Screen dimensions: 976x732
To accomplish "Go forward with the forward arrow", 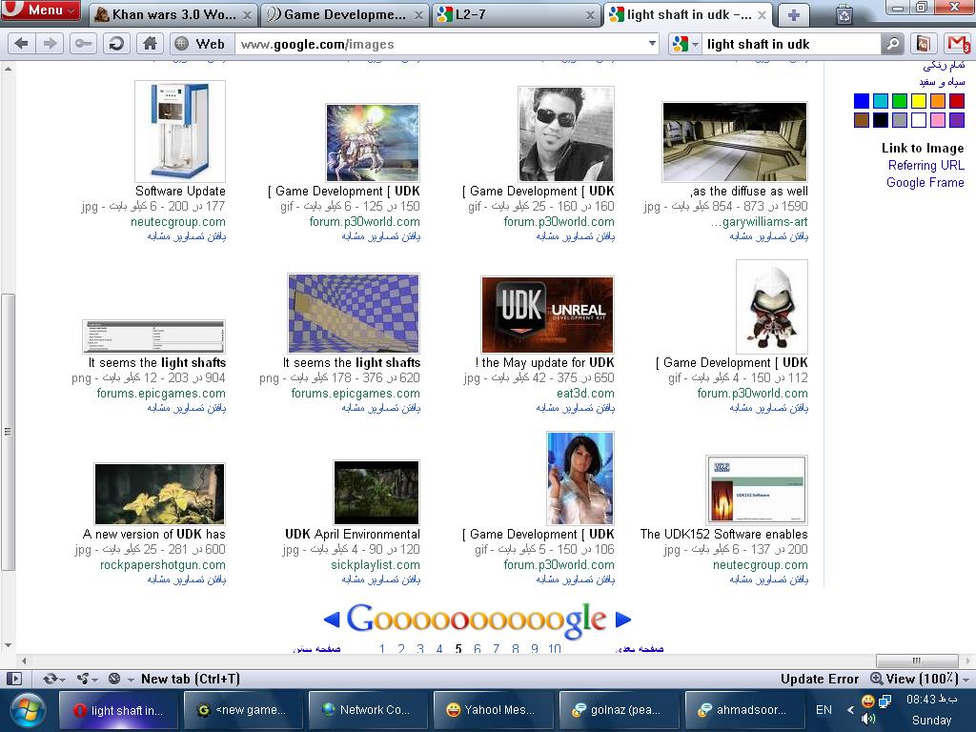I will (50, 44).
